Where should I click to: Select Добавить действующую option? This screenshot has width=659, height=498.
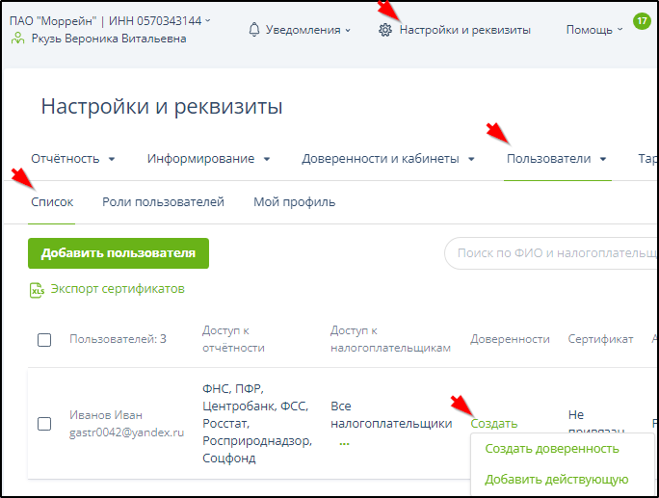556,480
